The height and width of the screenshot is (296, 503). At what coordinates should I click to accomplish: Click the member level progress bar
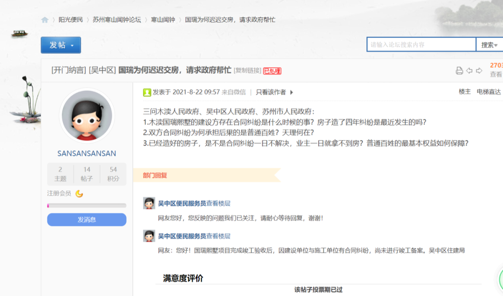tap(86, 205)
